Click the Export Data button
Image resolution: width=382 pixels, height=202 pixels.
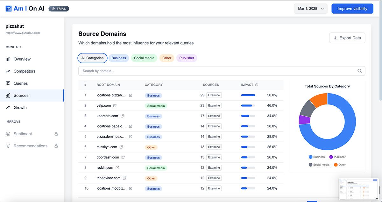click(347, 38)
